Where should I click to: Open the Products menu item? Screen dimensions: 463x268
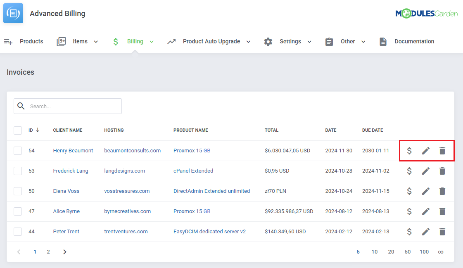pos(31,41)
